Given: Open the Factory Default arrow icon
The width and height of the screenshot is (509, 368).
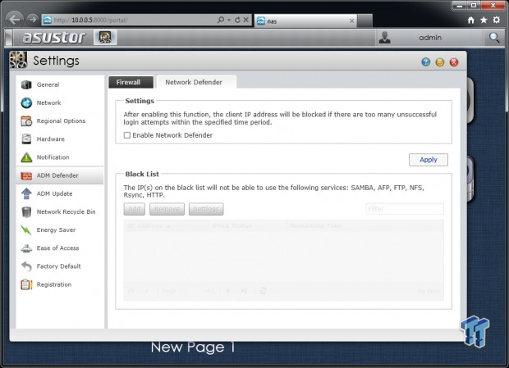Looking at the screenshot, I should click(x=26, y=266).
